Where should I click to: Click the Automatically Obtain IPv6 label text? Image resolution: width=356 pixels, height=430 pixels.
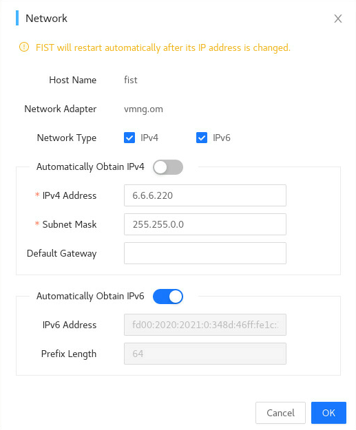click(x=90, y=296)
